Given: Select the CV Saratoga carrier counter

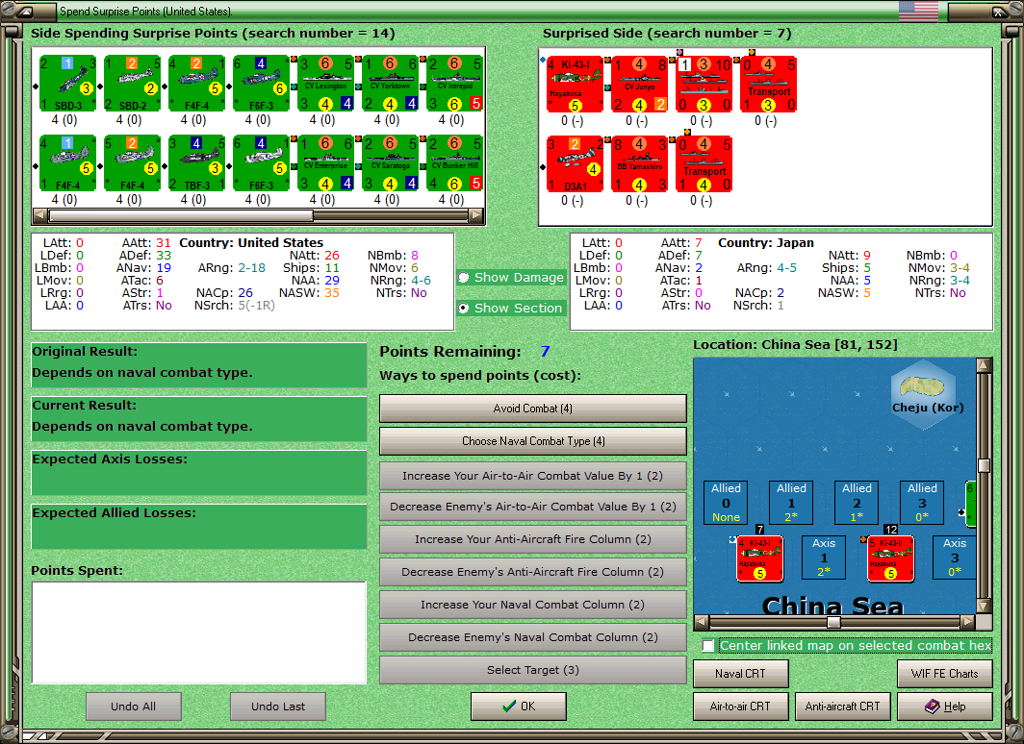Looking at the screenshot, I should point(391,163).
